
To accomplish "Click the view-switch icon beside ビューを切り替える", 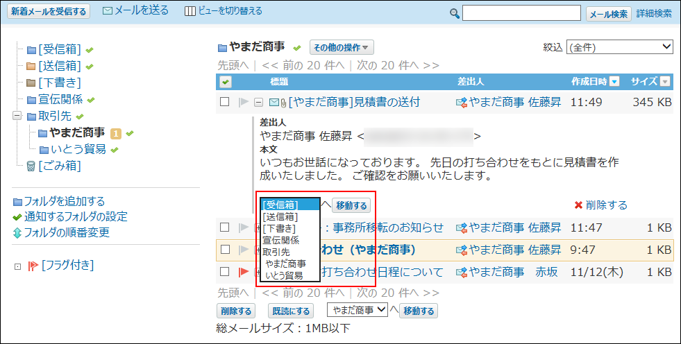I will coord(190,11).
